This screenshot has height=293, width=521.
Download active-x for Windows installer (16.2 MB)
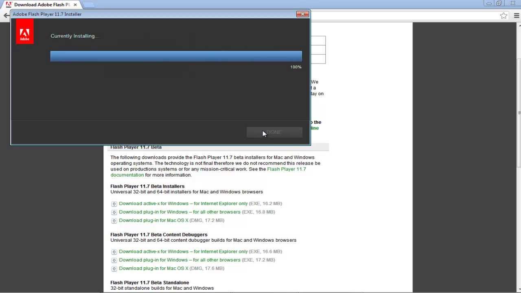(183, 203)
